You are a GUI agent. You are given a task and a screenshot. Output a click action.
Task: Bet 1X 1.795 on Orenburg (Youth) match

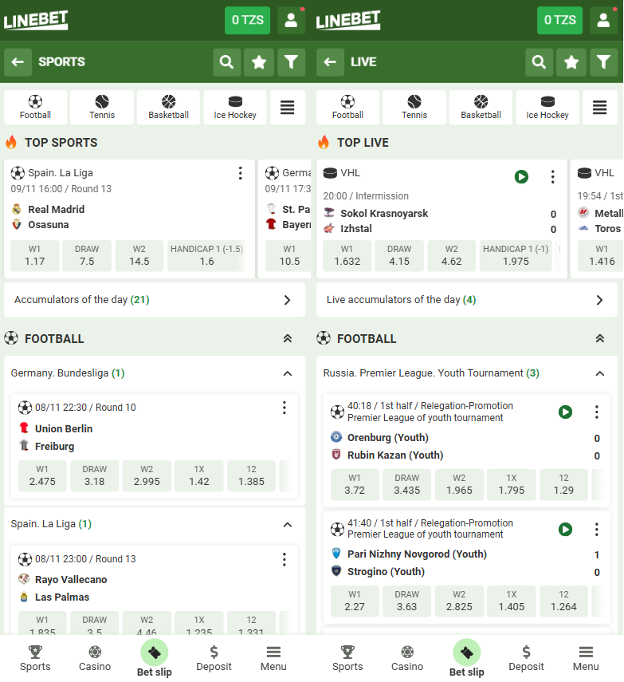(512, 484)
